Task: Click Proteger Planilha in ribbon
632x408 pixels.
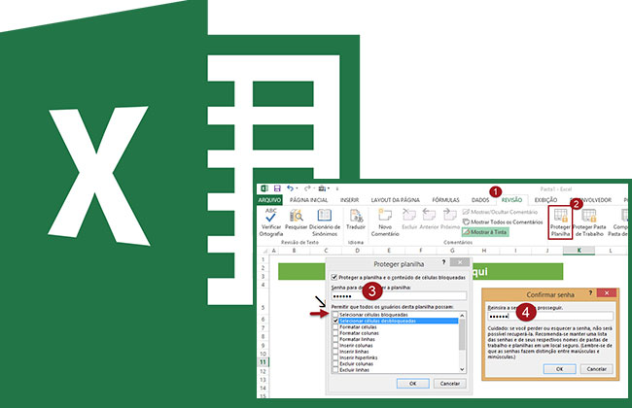Action: (x=560, y=222)
